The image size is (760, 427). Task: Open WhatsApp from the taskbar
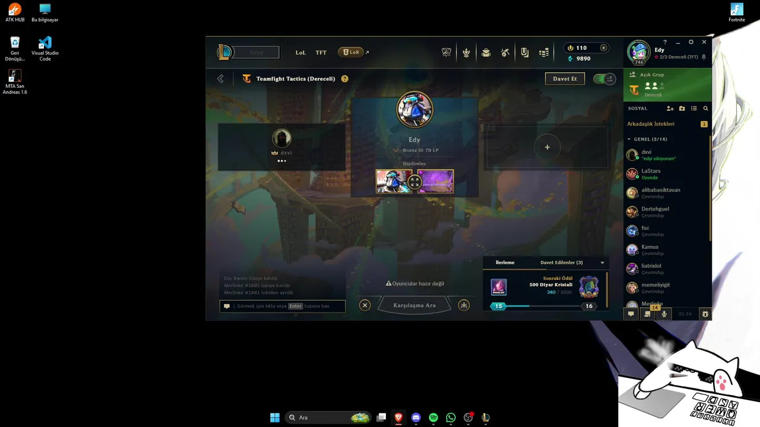[x=451, y=418]
